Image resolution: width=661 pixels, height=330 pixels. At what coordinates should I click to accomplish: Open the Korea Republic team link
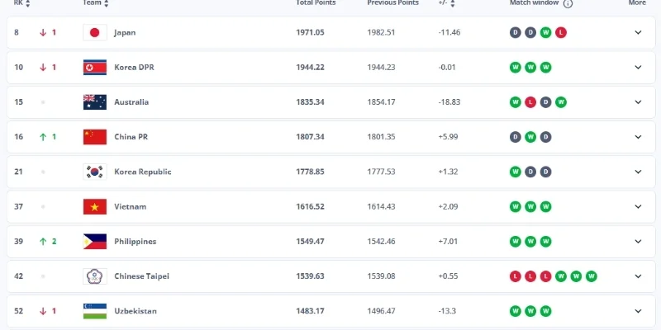(142, 172)
